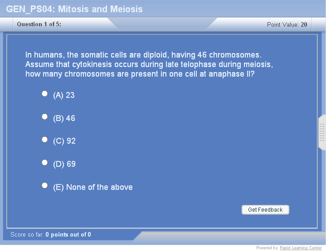The height and width of the screenshot is (252, 326).
Task: Click the 'GEN_PS04: Mitosis and Meiosis' title
Action: 74,9
